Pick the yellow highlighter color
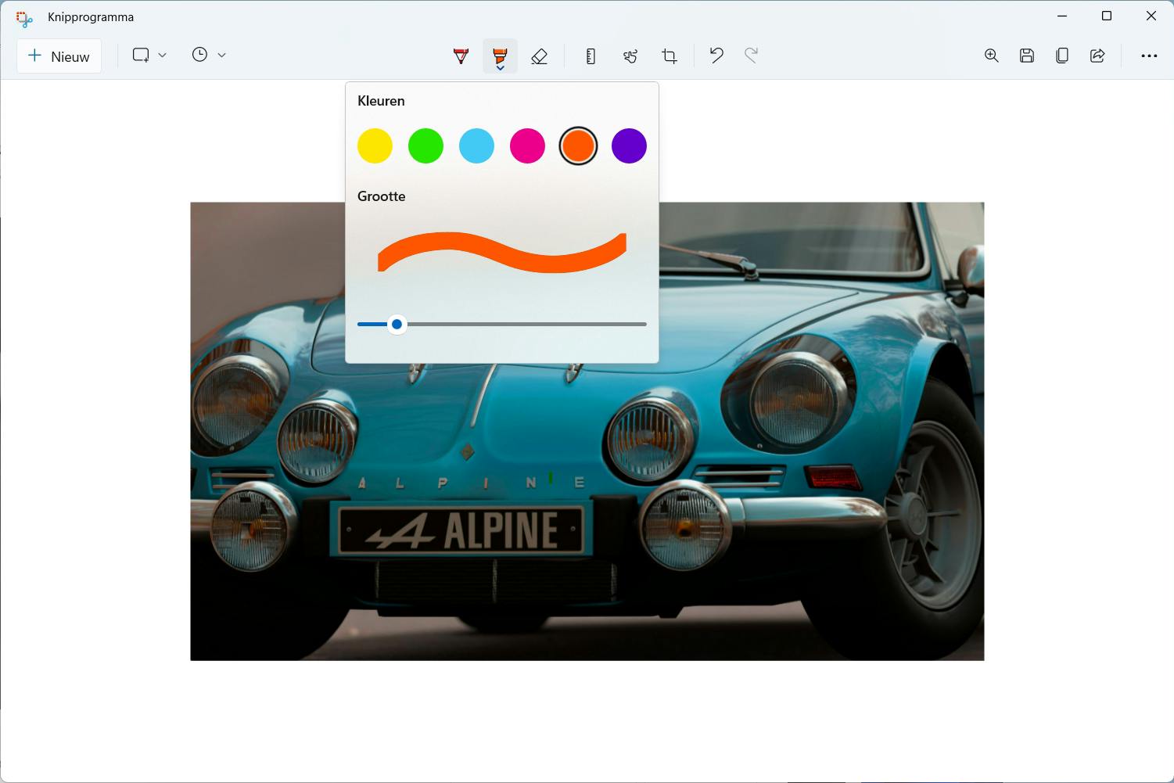Screen dimensions: 1174x783 tap(375, 146)
